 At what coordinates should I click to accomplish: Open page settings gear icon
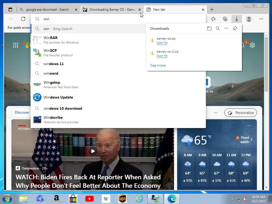252,45
